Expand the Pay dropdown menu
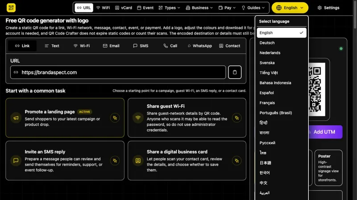 pos(227,8)
